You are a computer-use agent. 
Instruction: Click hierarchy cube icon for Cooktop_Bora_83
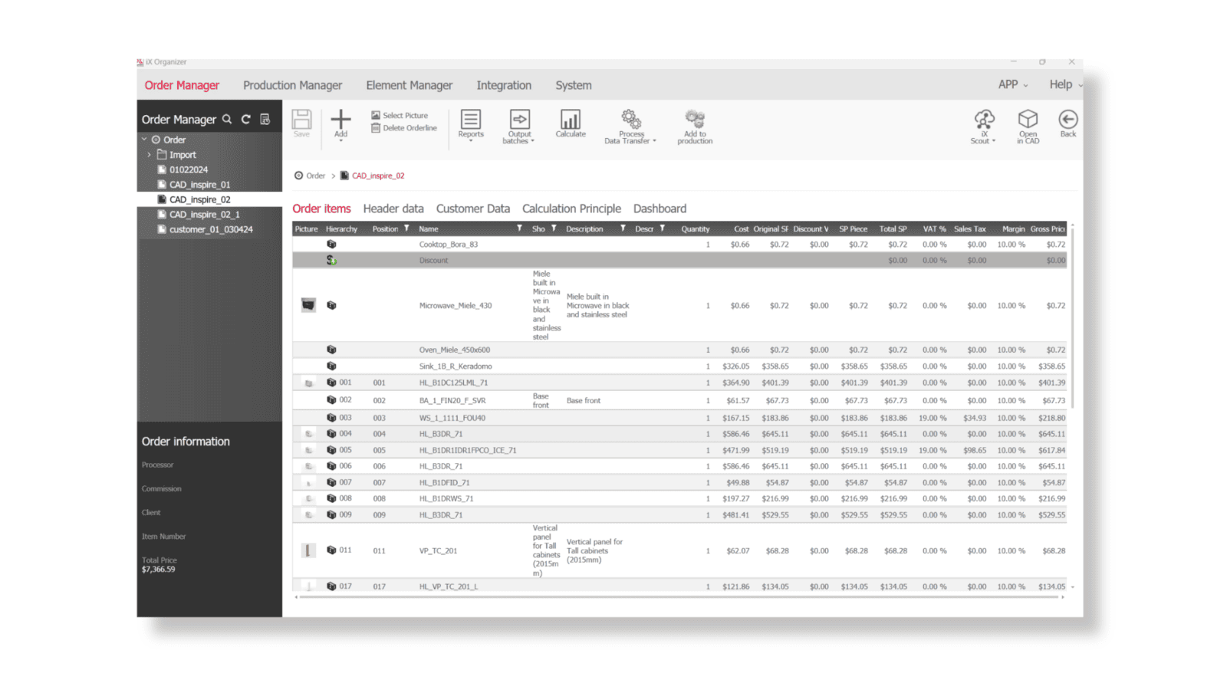(x=331, y=244)
